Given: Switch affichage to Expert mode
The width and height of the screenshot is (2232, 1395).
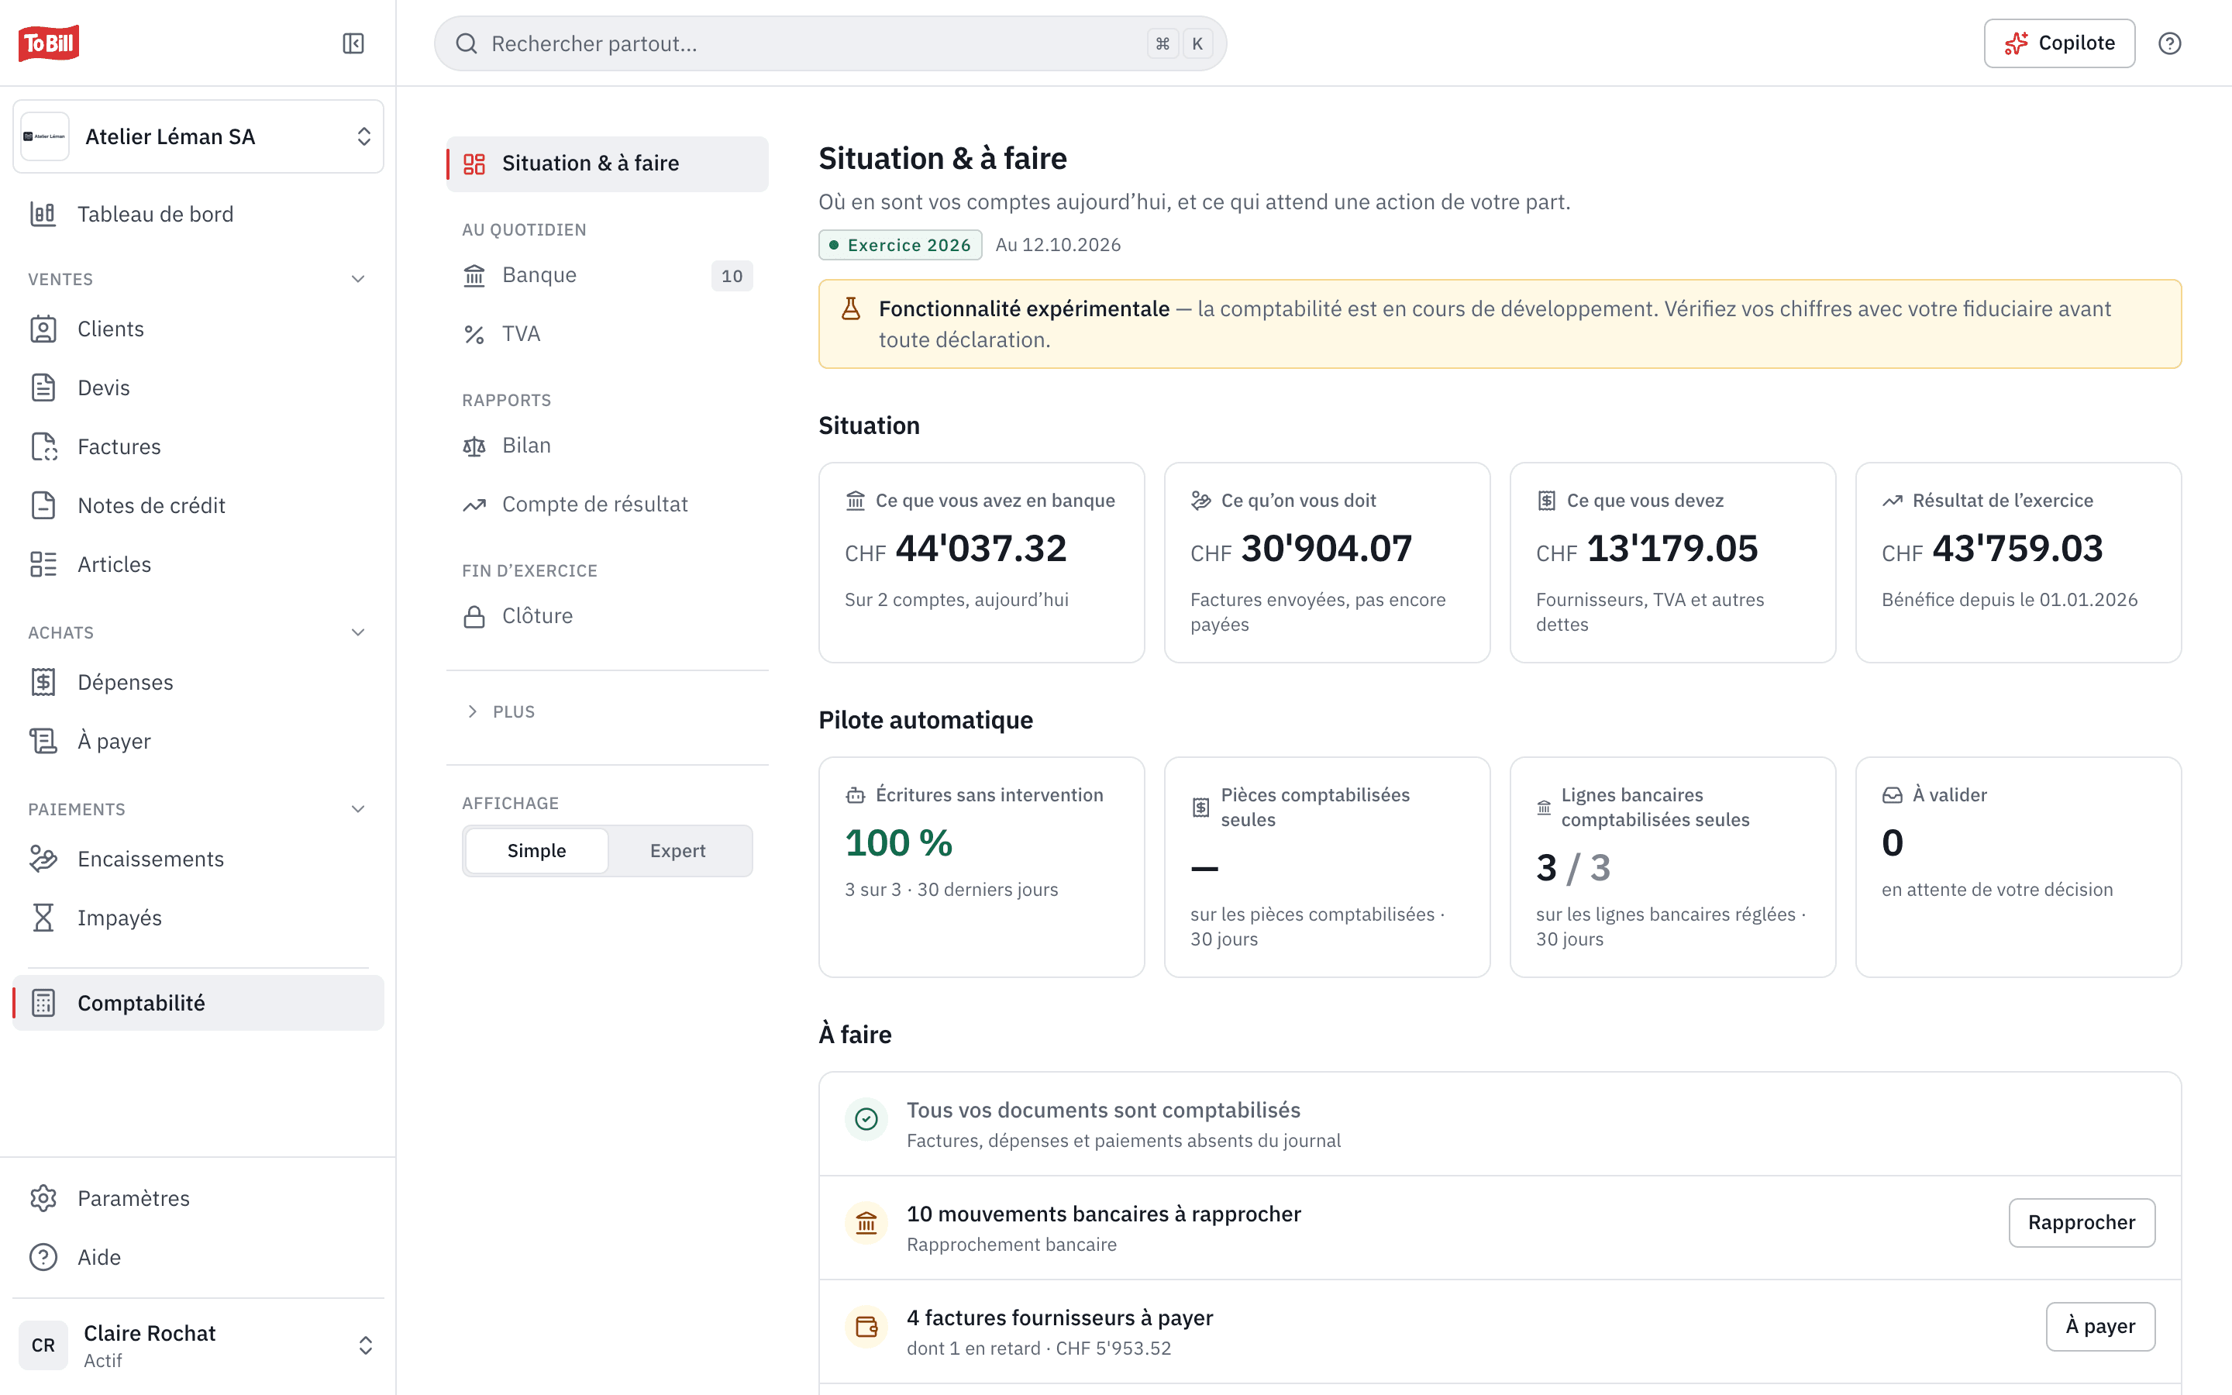Looking at the screenshot, I should 678,851.
